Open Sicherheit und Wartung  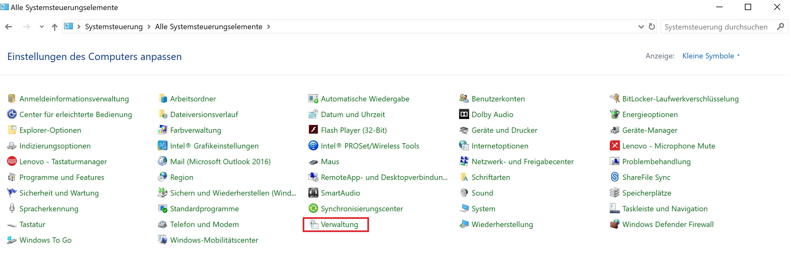click(x=59, y=193)
